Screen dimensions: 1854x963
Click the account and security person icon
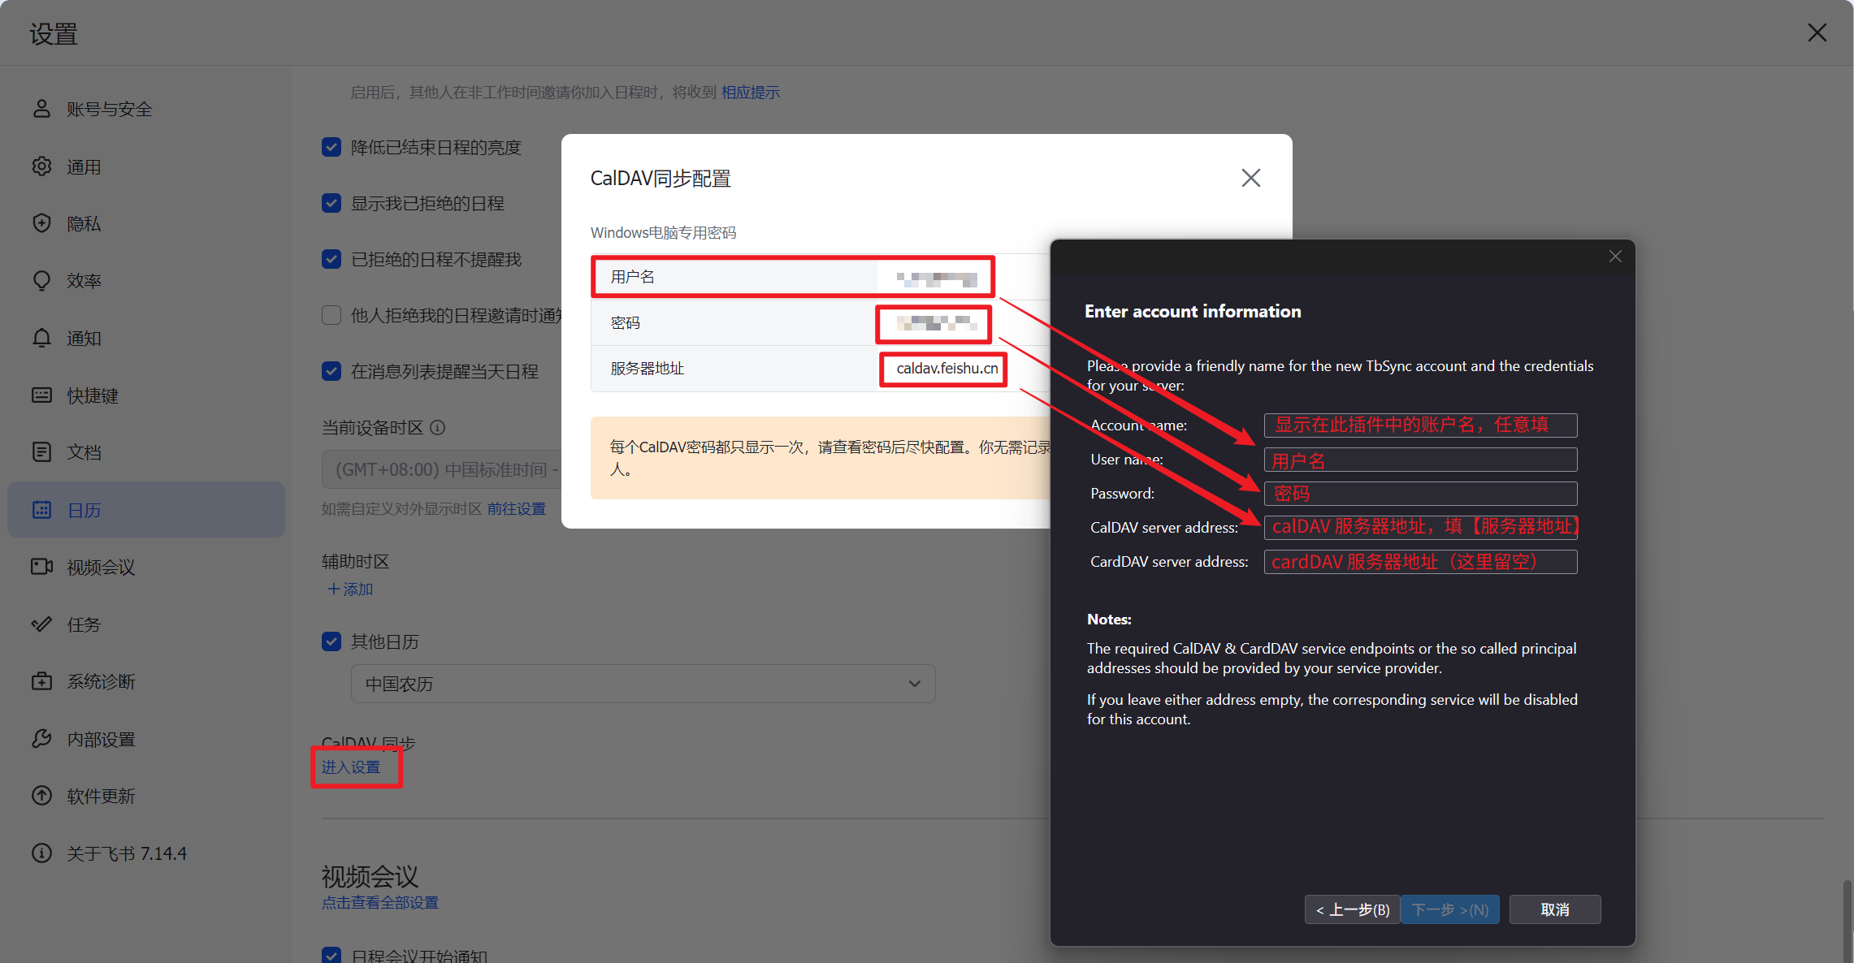point(41,109)
